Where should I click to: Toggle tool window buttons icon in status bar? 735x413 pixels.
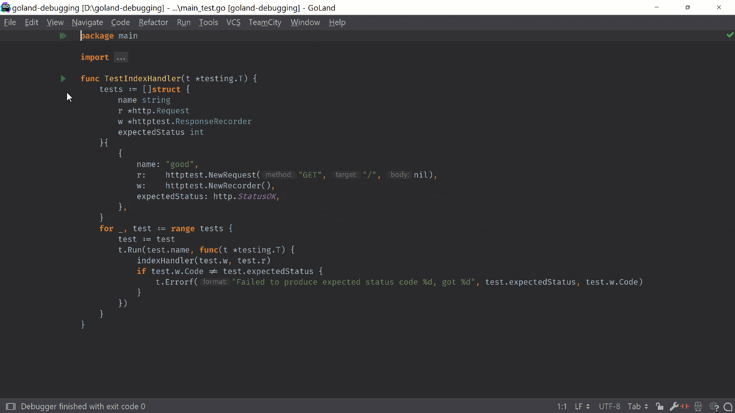click(11, 407)
